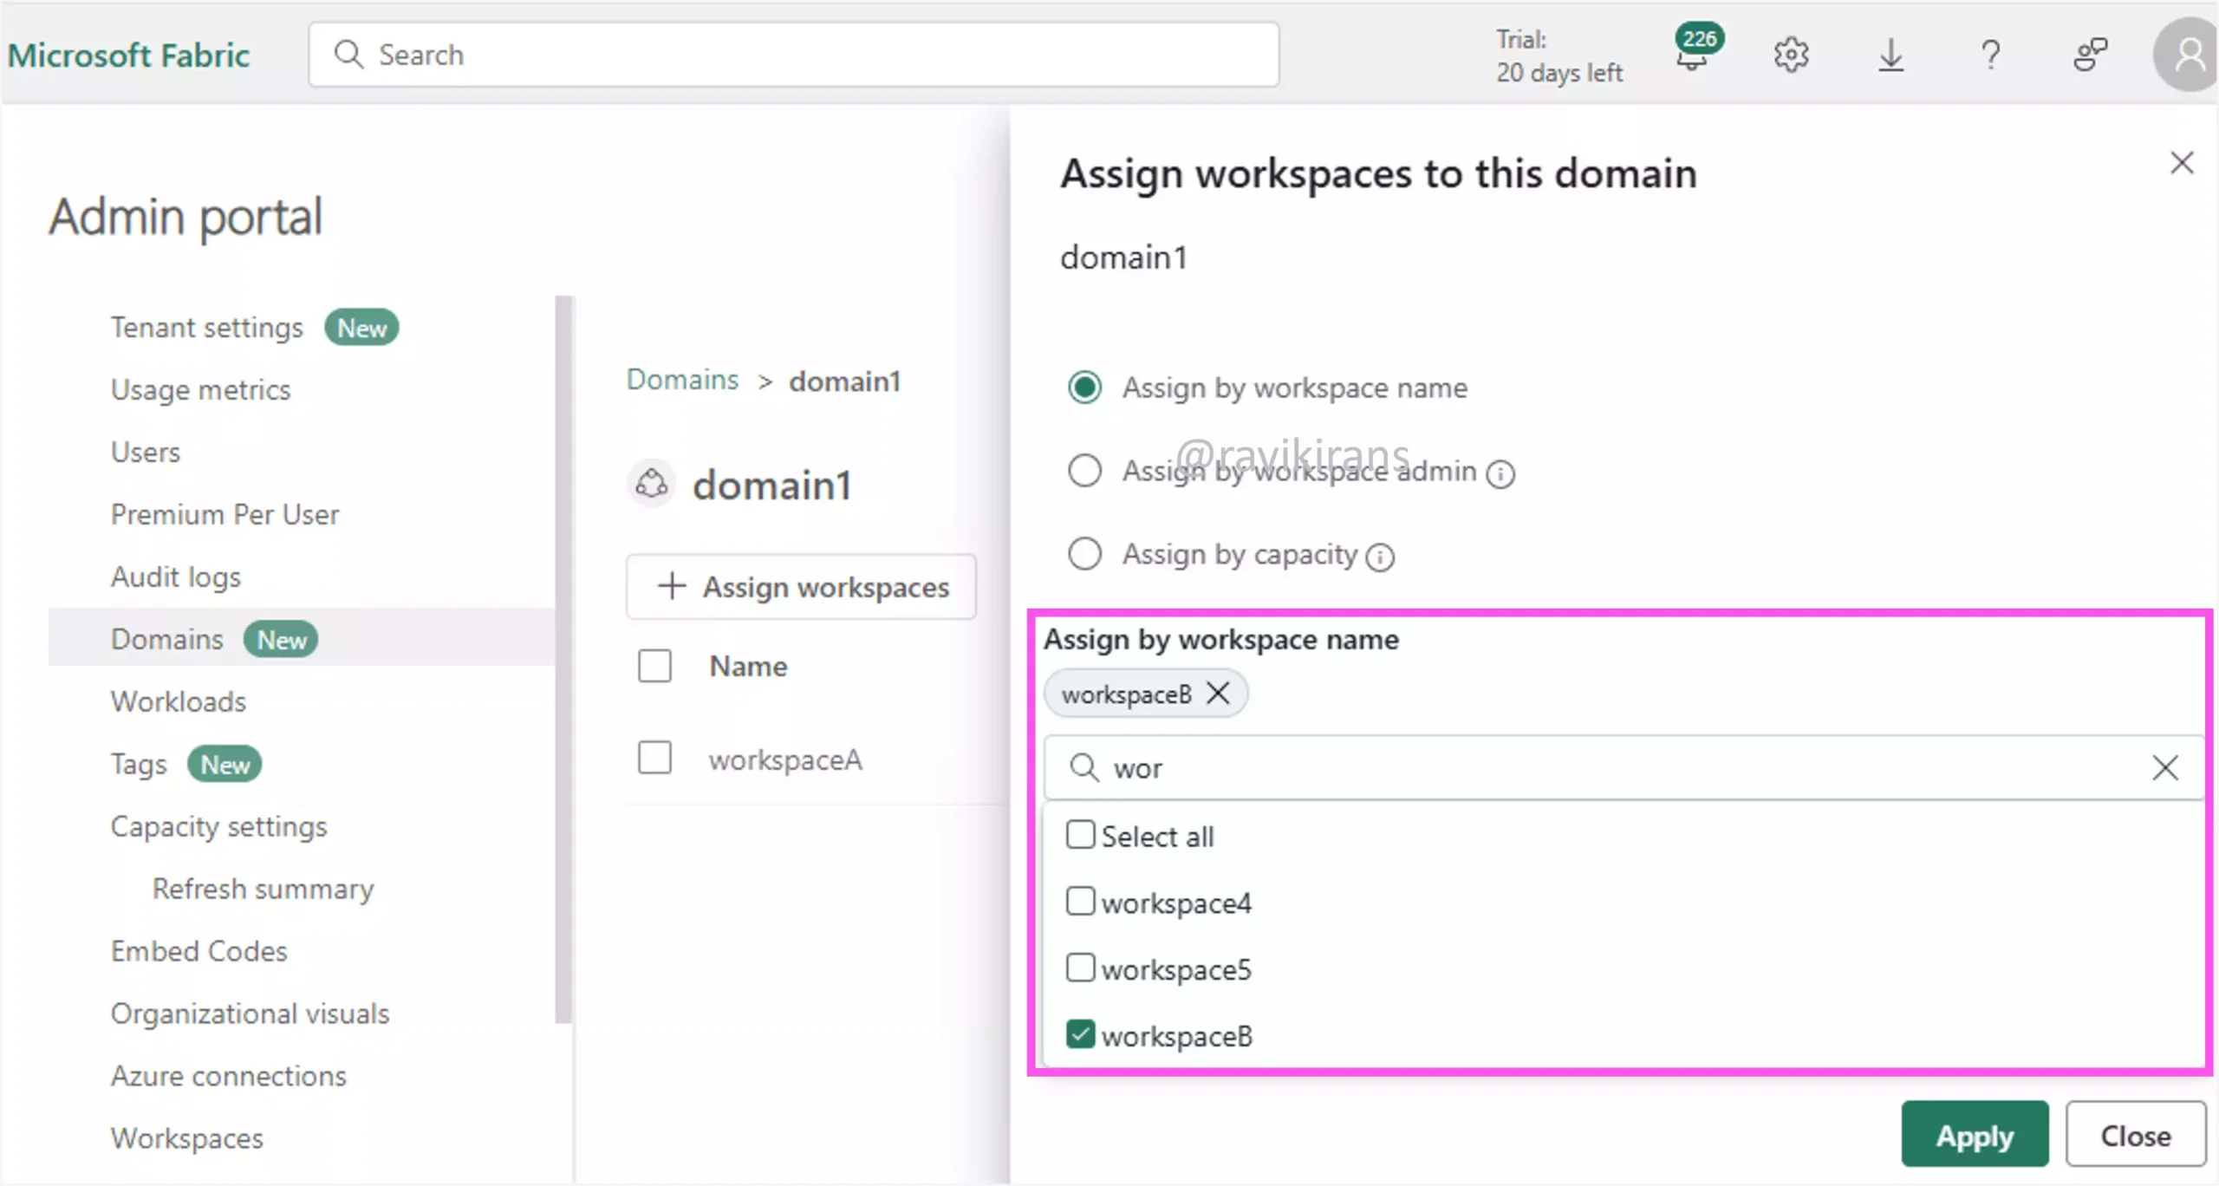This screenshot has height=1186, width=2219.
Task: Open the user profile avatar
Action: point(2187,55)
